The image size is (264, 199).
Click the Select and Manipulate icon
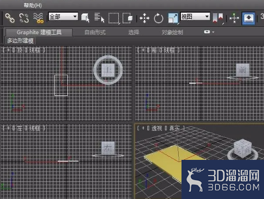click(x=234, y=18)
